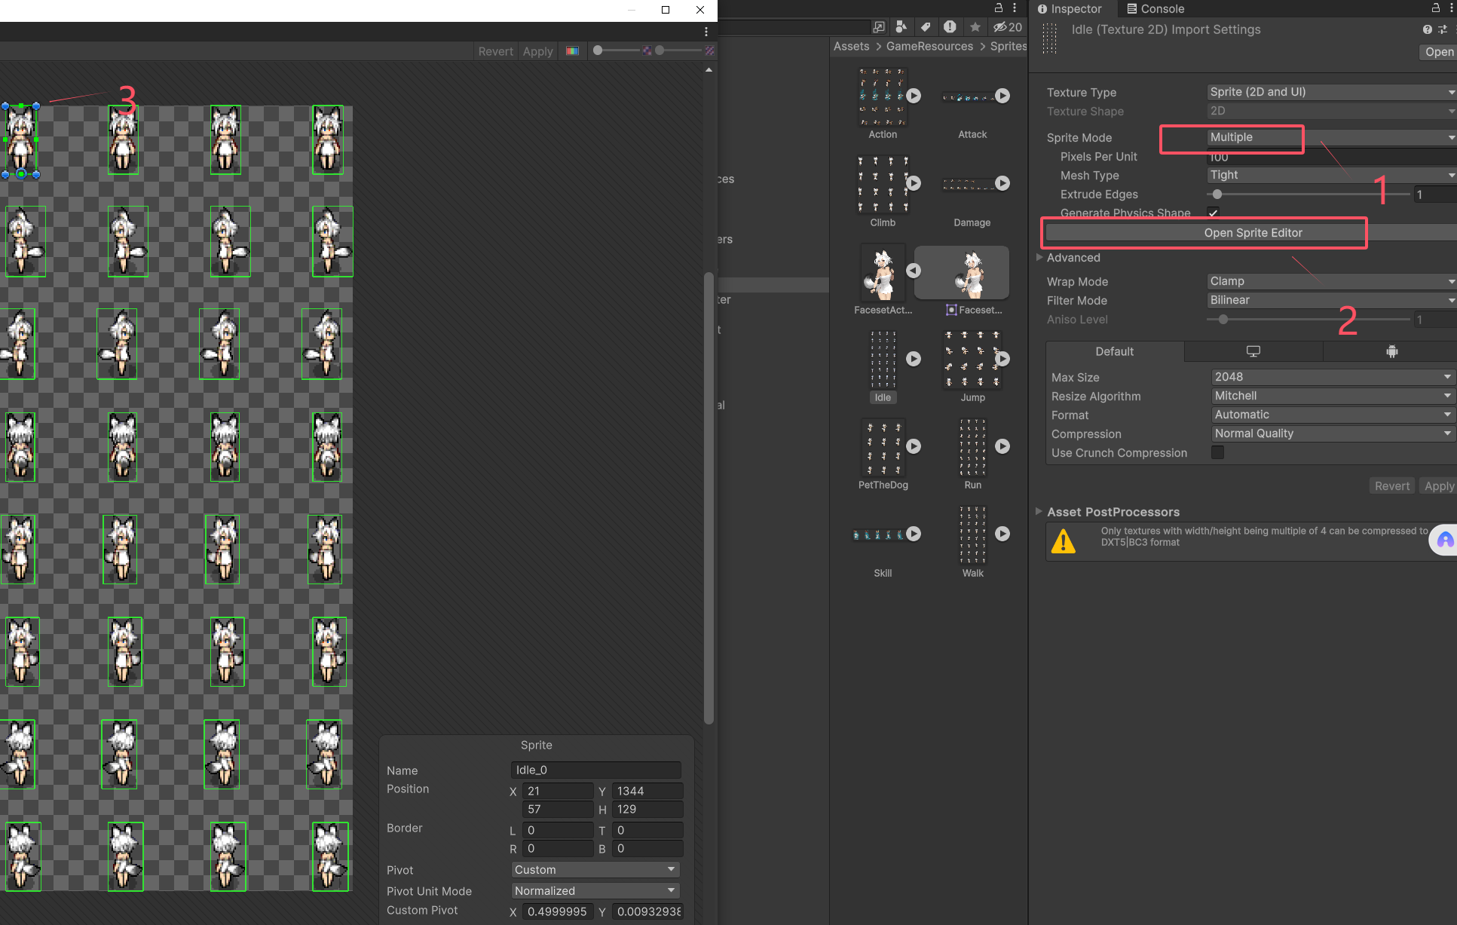This screenshot has height=925, width=1457.
Task: Click the Extrude Edges slider handle
Action: click(x=1217, y=194)
